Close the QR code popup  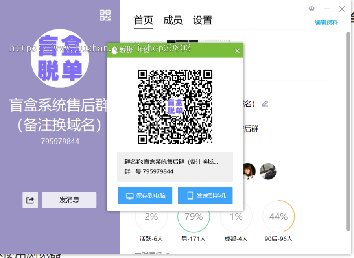coord(237,51)
